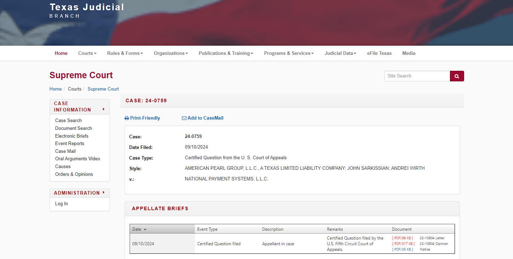Open the Media menu item
Viewport: 513px width, 259px height.
[409, 53]
